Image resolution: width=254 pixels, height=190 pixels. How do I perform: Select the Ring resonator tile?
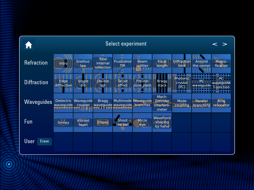coord(221,103)
